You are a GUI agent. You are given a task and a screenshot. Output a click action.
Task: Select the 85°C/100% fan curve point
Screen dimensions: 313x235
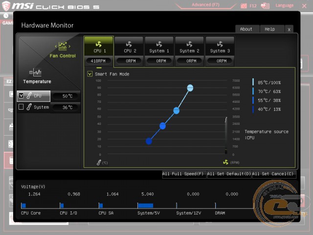(190, 88)
